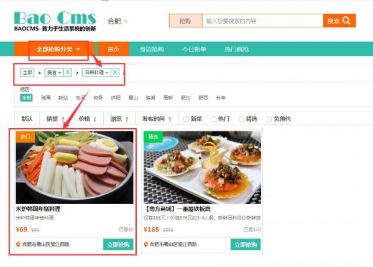The height and width of the screenshot is (267, 373).
Task: Sort by 价格 descending arrow
Action: click(94, 119)
